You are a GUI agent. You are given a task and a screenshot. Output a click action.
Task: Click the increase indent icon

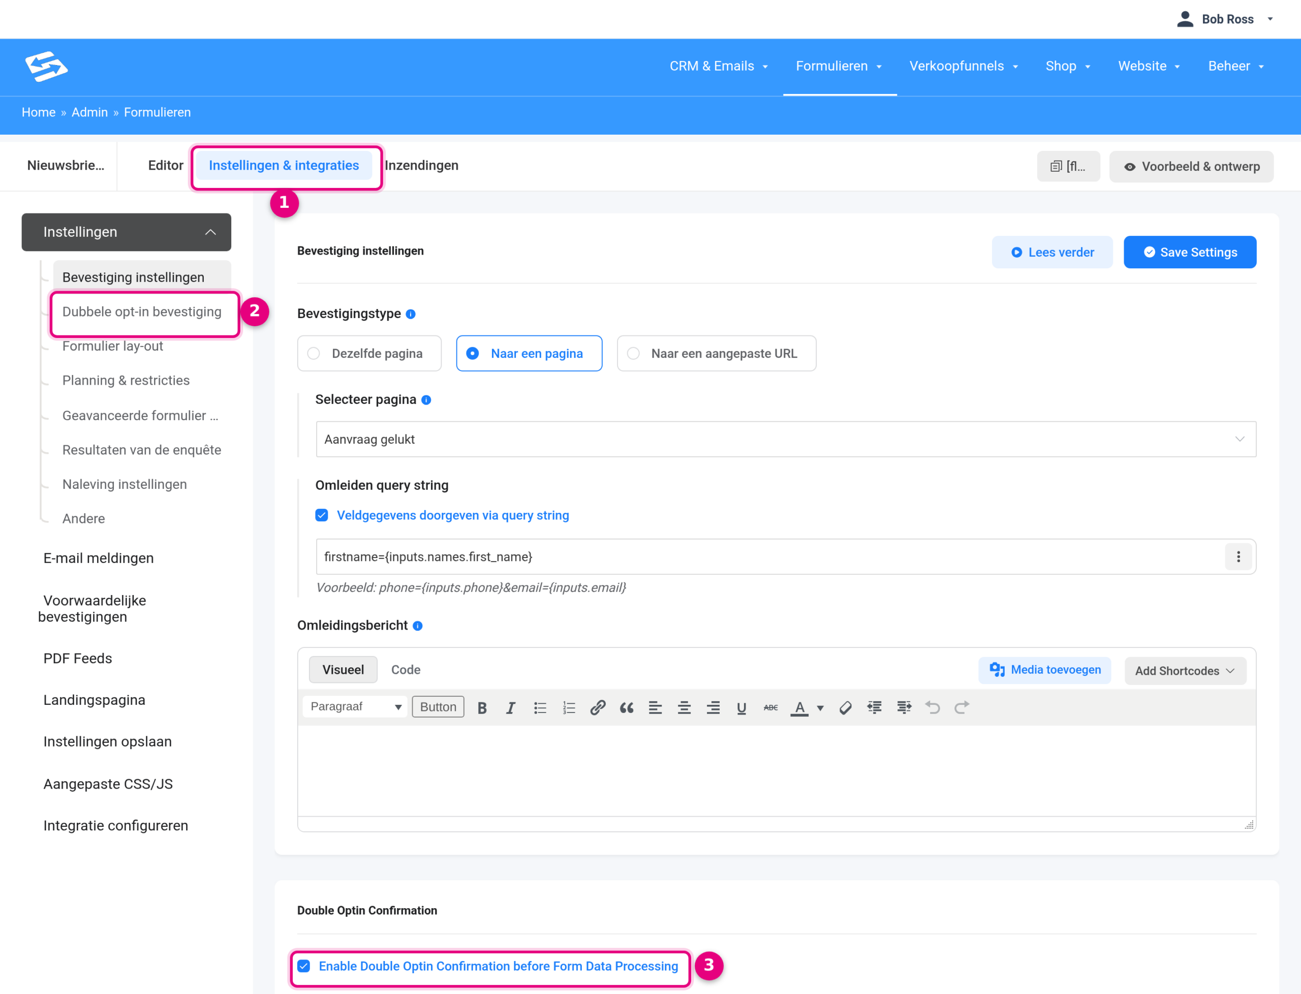coord(904,707)
